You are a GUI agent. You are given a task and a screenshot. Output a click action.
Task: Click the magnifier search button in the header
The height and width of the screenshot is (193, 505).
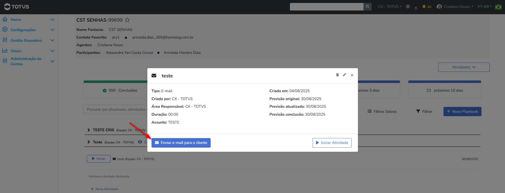pyautogui.click(x=367, y=7)
